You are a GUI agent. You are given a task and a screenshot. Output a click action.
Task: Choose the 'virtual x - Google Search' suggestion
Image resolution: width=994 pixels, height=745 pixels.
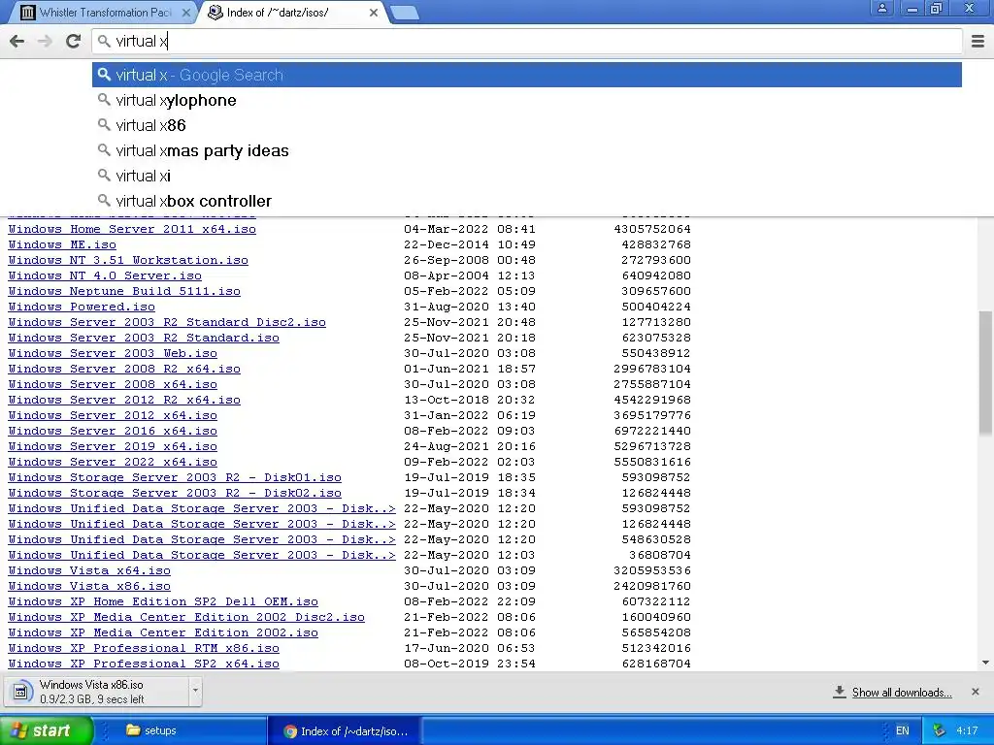click(527, 75)
